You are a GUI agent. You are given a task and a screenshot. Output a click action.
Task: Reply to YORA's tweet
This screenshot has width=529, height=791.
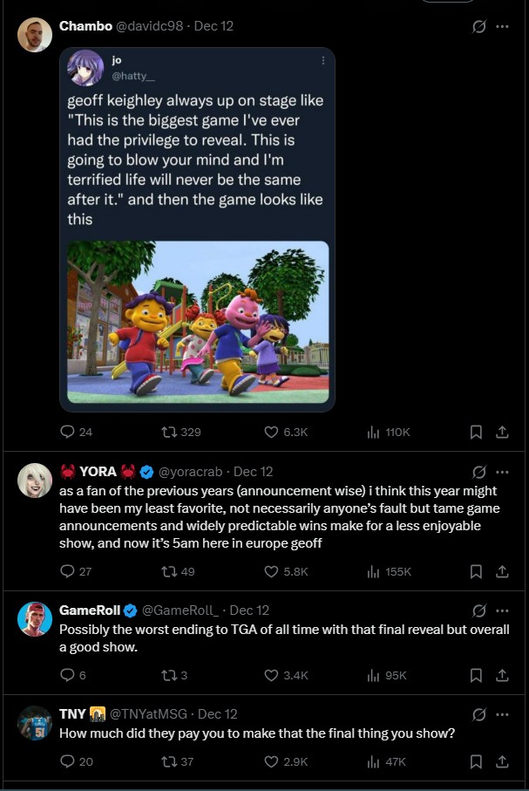68,571
